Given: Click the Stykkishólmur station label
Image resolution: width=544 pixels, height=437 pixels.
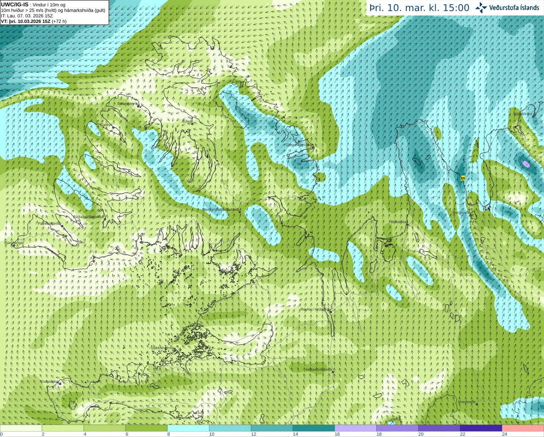Looking at the screenshot, I should [162, 347].
